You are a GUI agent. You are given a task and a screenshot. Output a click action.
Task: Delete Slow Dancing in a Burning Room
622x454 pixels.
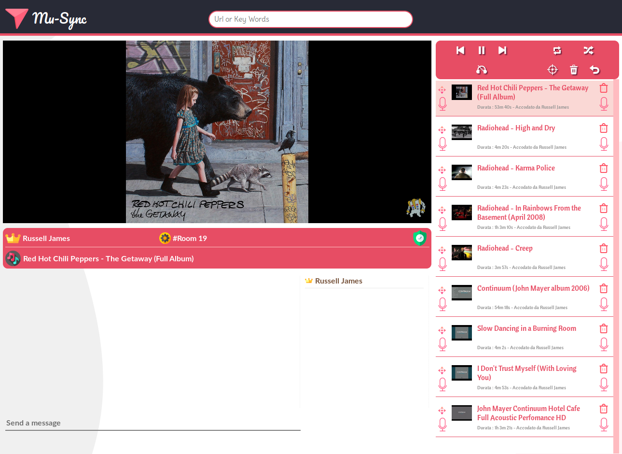(604, 328)
